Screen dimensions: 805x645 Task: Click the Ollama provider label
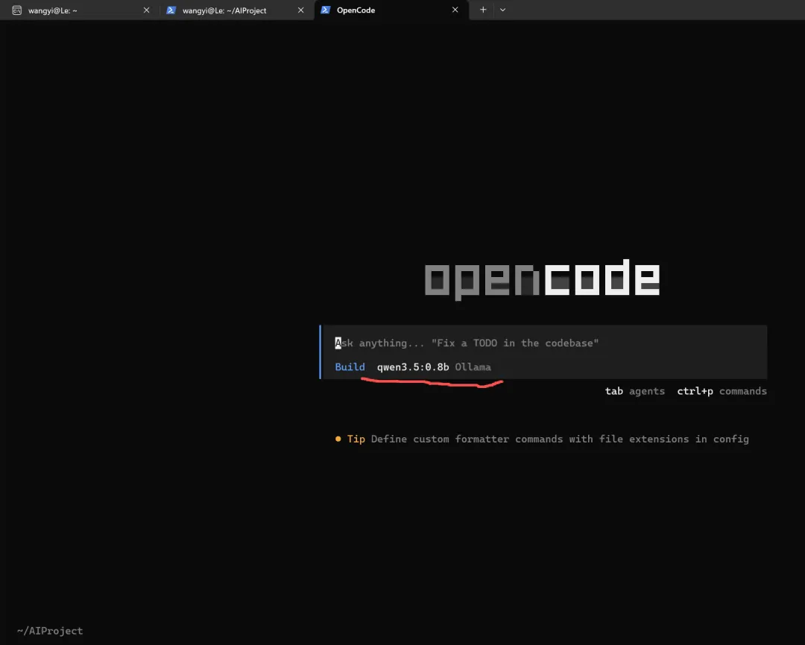473,367
